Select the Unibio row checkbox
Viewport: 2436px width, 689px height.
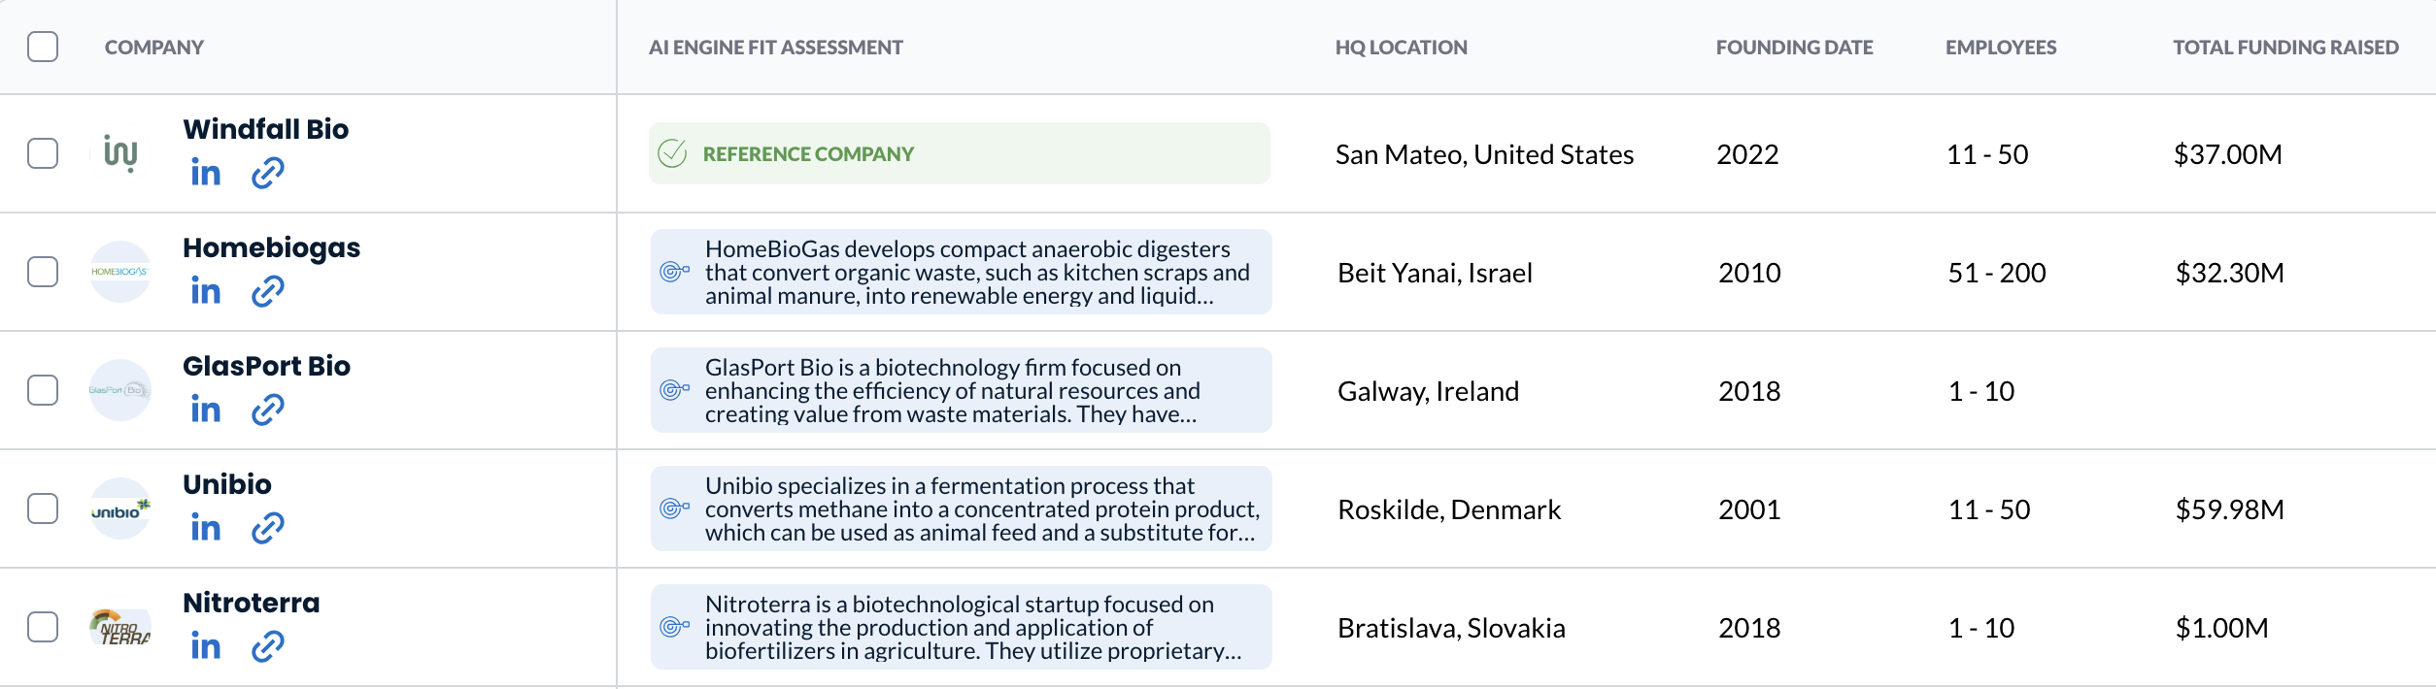tap(43, 509)
